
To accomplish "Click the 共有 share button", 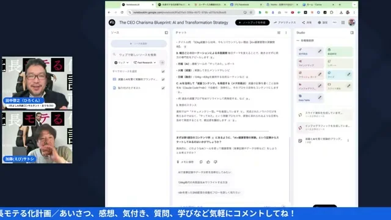I will (x=307, y=23).
